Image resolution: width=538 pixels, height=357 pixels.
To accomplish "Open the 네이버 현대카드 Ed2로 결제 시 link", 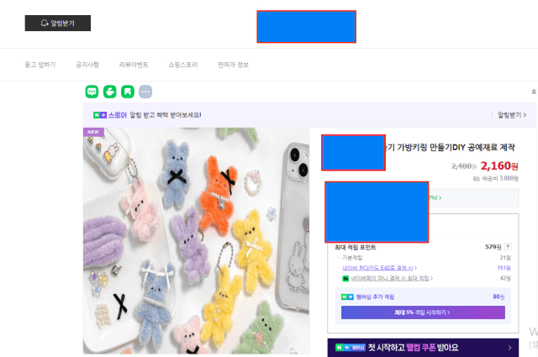I will click(x=379, y=268).
